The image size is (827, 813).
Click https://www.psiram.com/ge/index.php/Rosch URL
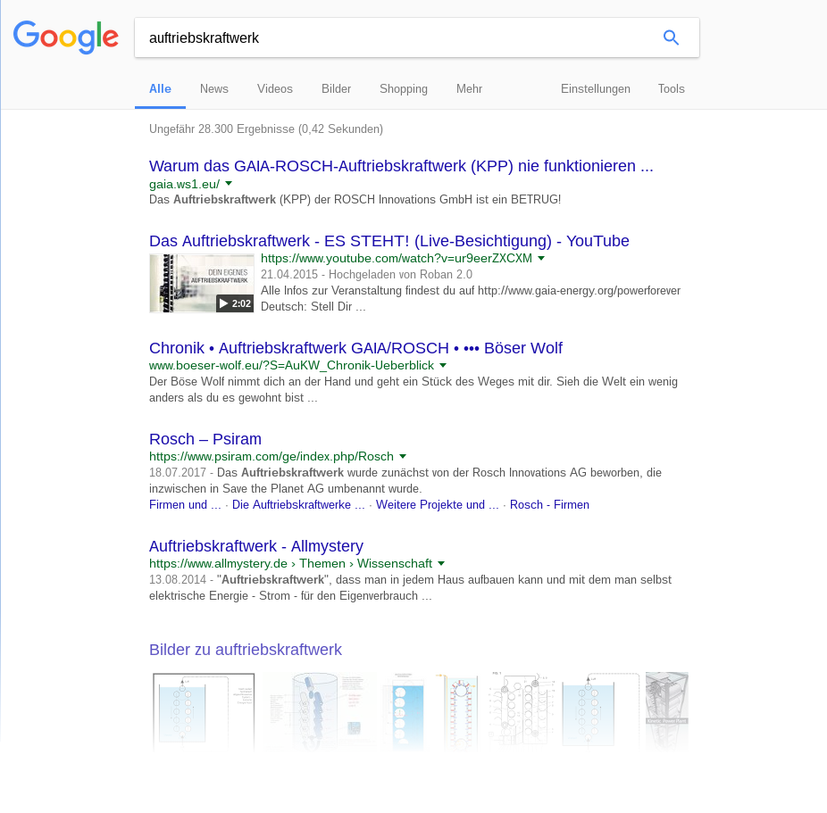[x=271, y=456]
